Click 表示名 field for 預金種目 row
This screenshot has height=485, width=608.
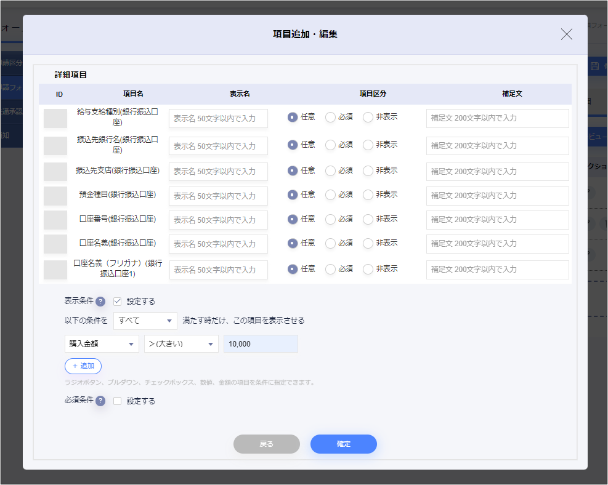coord(218,196)
